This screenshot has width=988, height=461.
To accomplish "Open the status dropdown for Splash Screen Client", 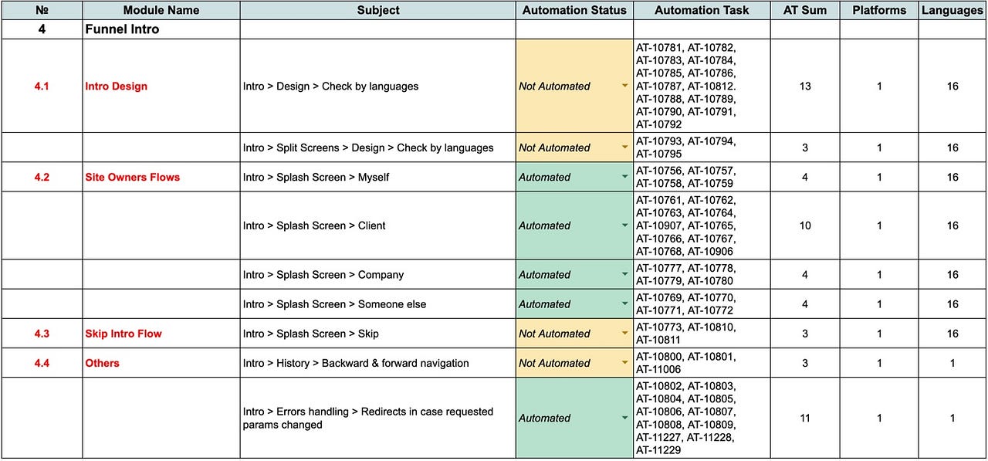I will coord(624,225).
